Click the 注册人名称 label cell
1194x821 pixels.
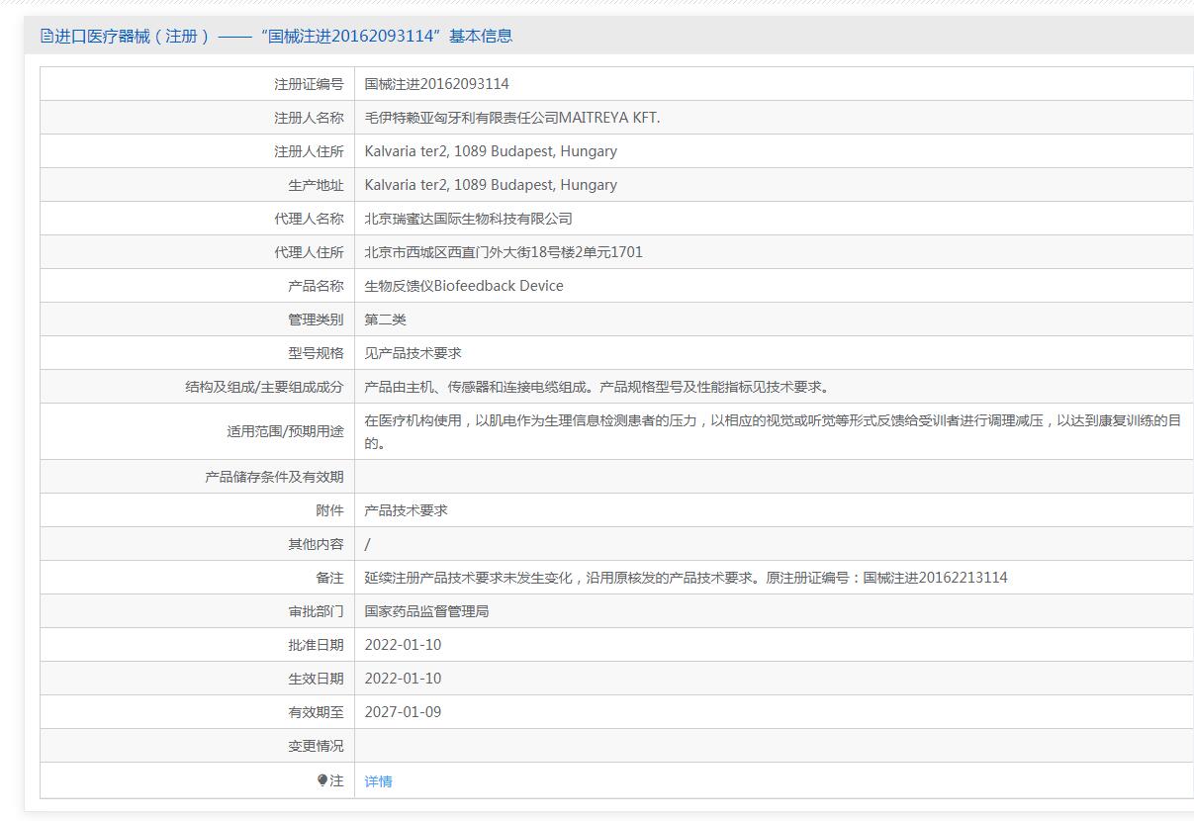(x=197, y=118)
